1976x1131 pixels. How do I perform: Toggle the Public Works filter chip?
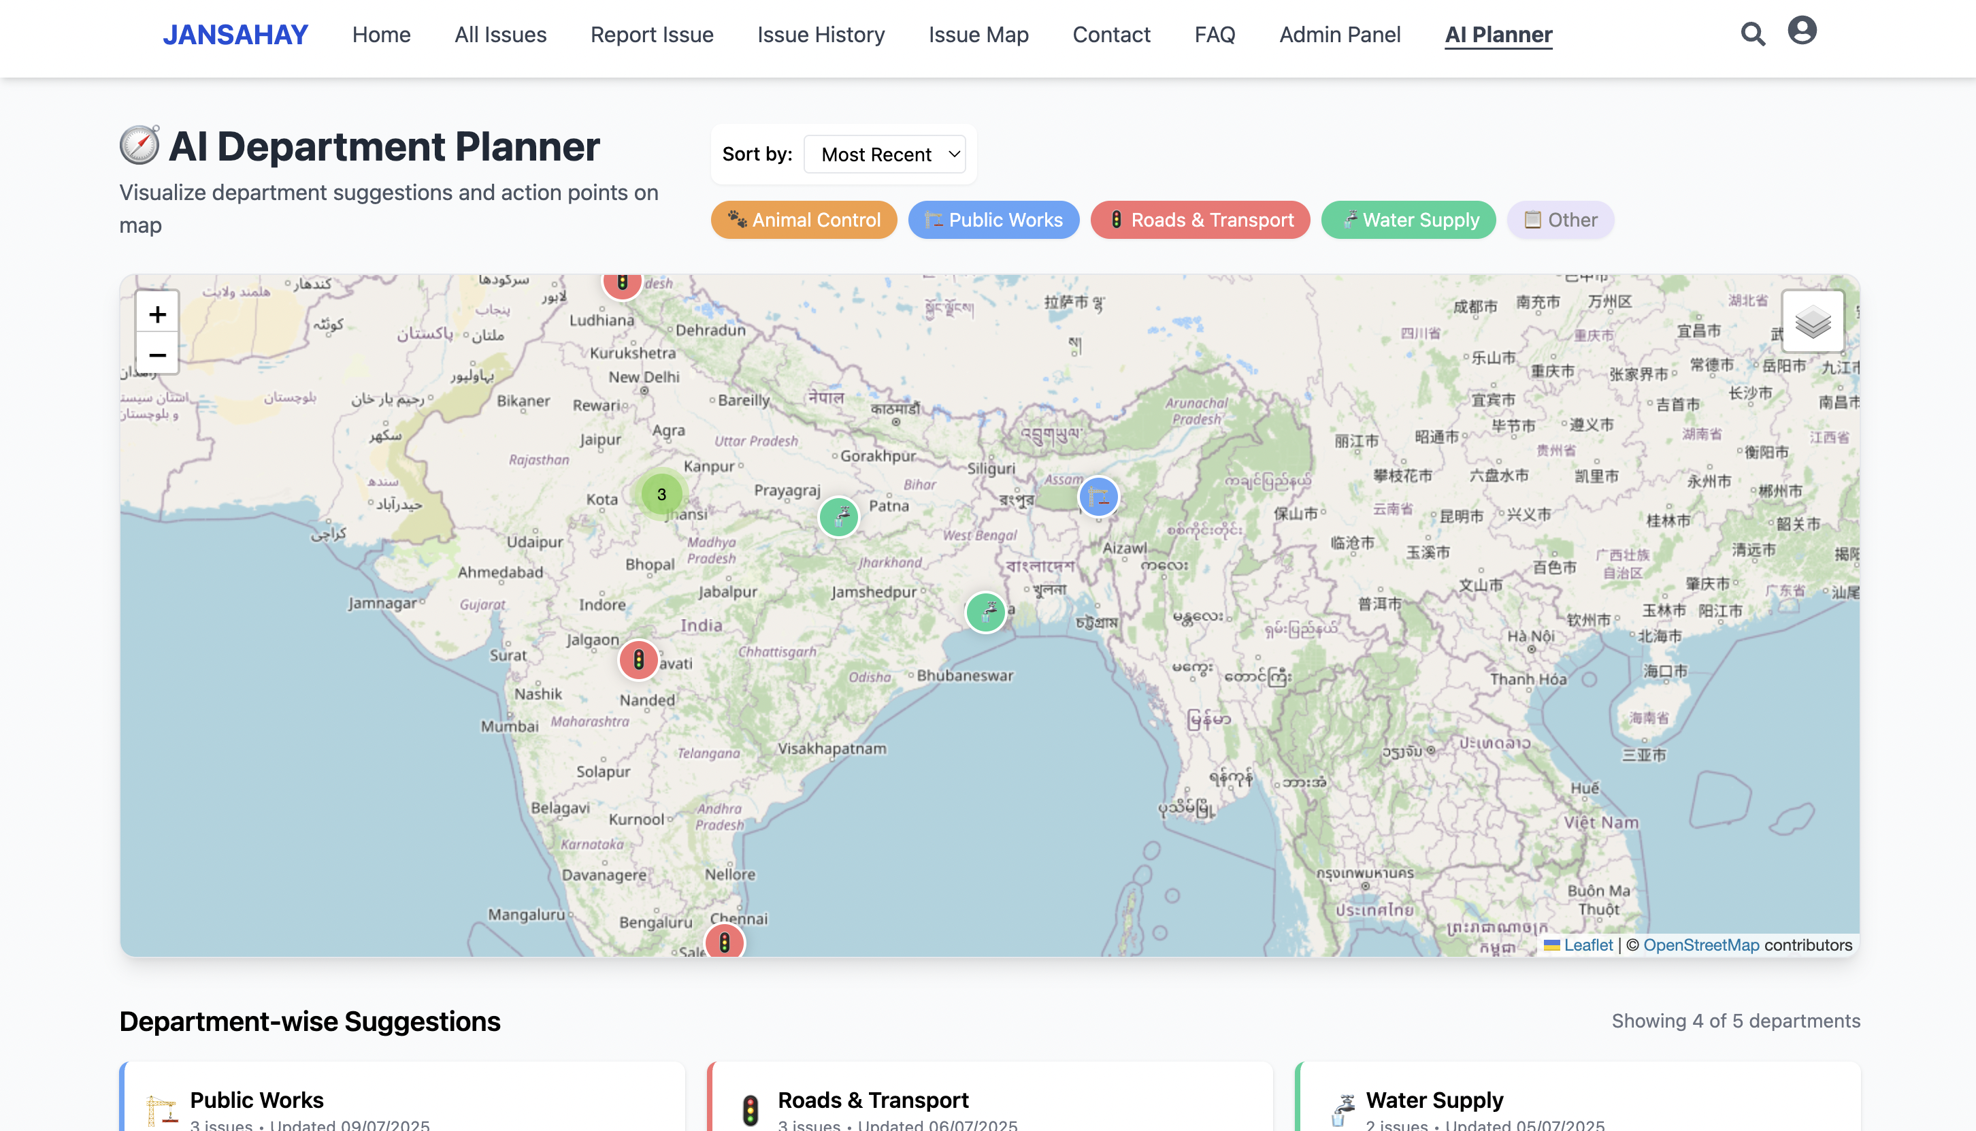coord(993,220)
